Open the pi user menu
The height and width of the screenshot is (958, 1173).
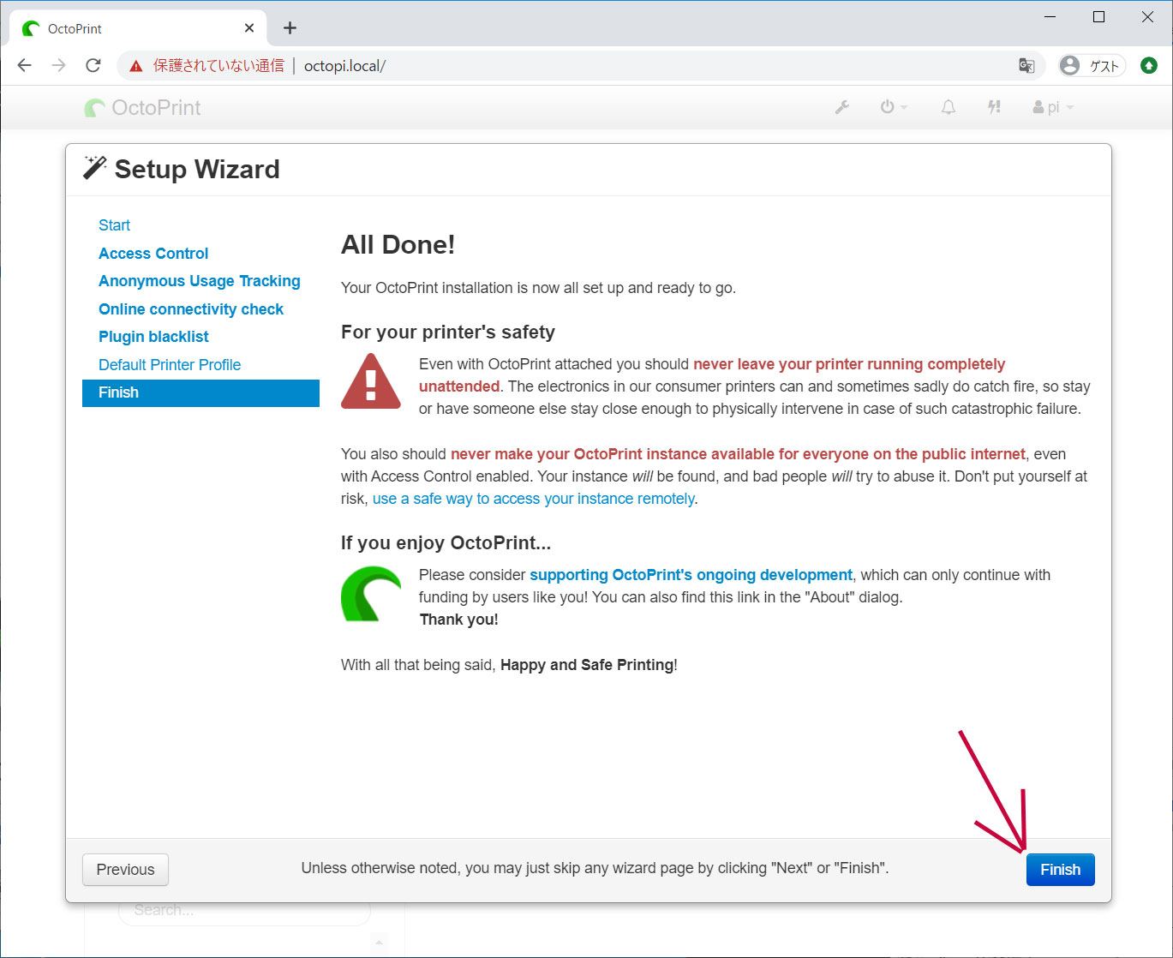(x=1053, y=107)
